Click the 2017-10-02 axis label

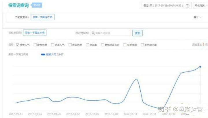click(73, 114)
